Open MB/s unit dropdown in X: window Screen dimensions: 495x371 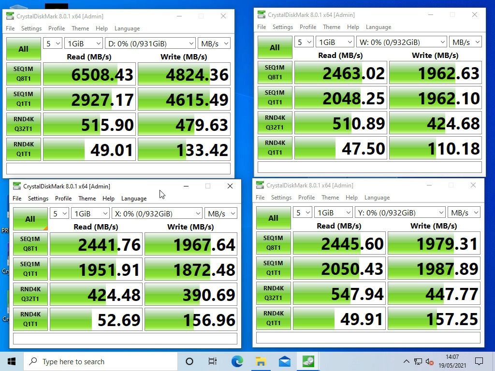point(221,214)
